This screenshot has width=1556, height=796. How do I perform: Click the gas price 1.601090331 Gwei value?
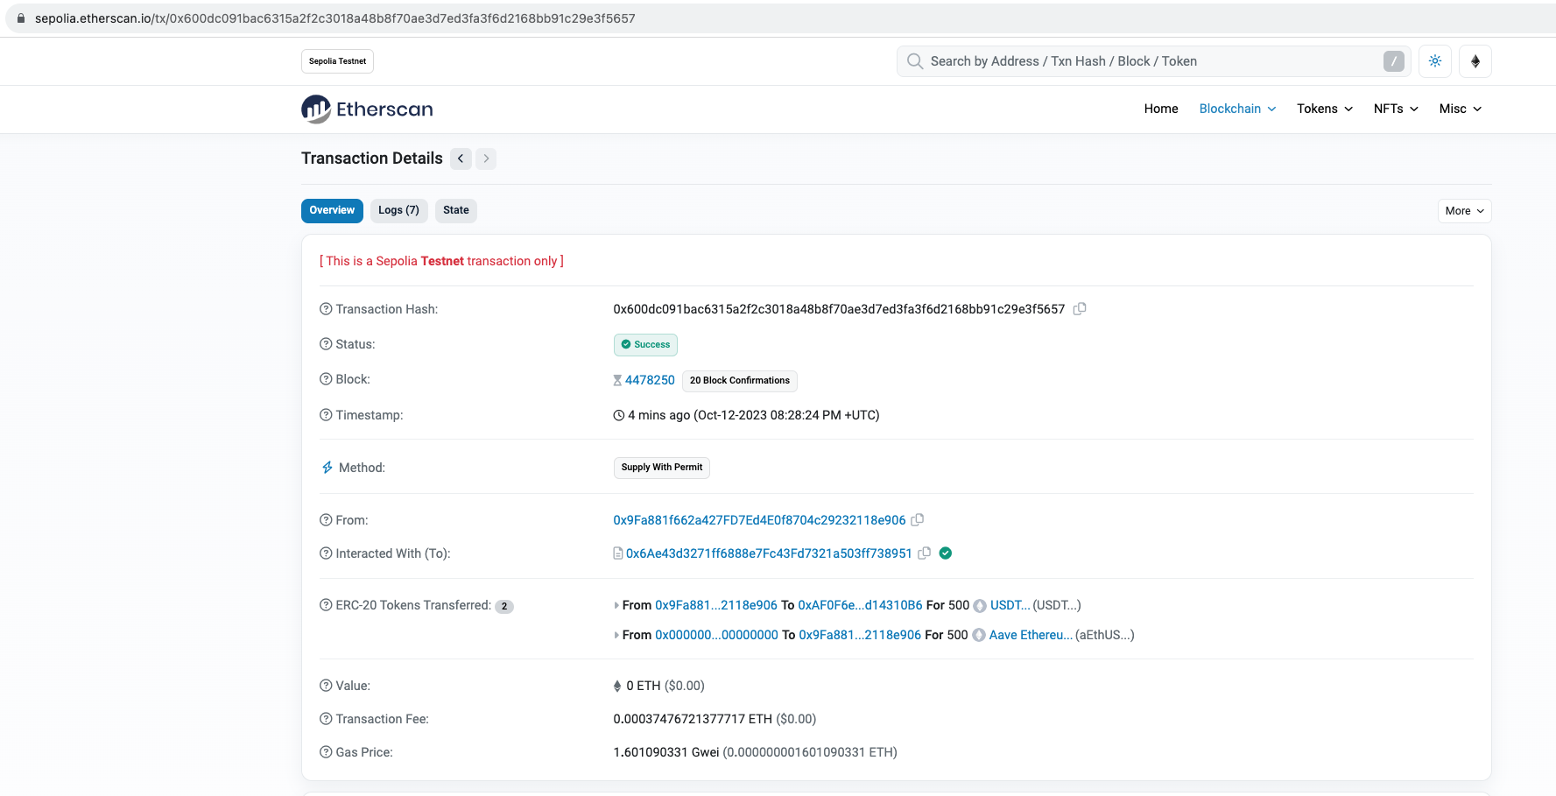pyautogui.click(x=666, y=752)
